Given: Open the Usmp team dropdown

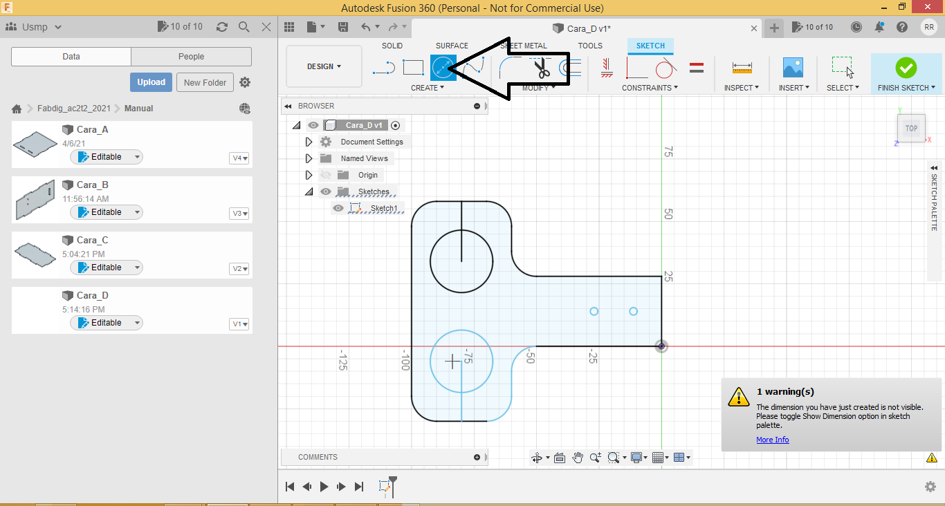Looking at the screenshot, I should pyautogui.click(x=34, y=27).
